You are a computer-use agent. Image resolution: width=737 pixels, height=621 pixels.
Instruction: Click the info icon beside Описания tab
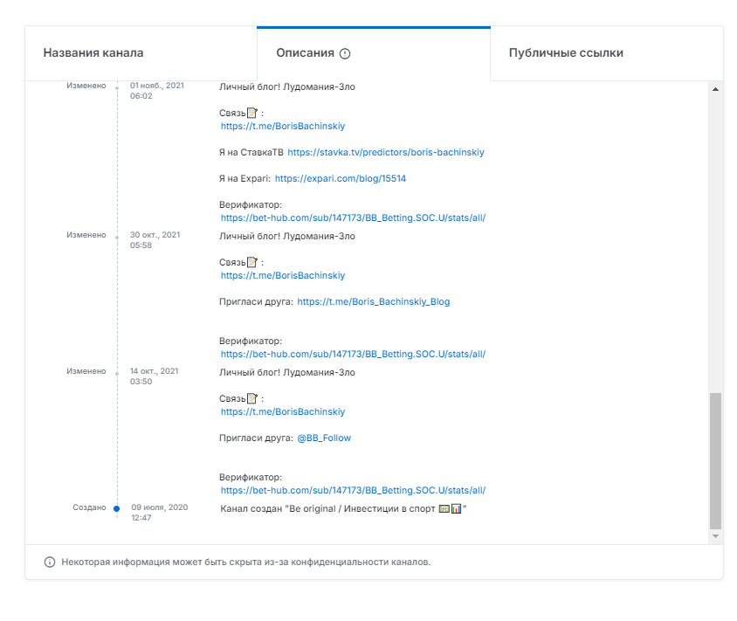tap(345, 53)
